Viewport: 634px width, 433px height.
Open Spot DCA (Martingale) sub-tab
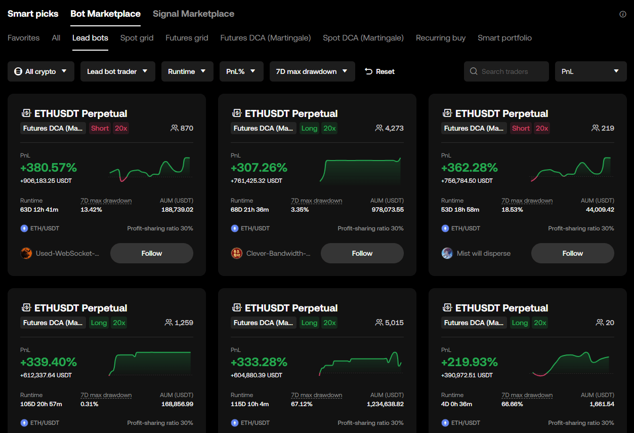(x=363, y=38)
